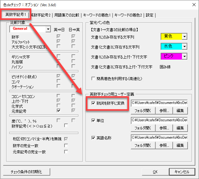
Task: Select the キーワードの着色1 tab
Action: (x=97, y=15)
